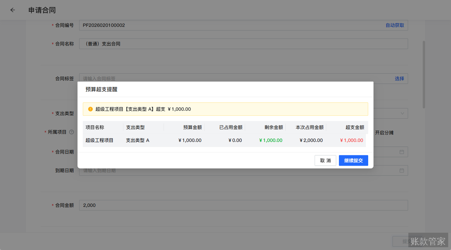Viewport: 451px width, 250px height.
Task: Click the 合同编号 field with PF2026020100002
Action: pyautogui.click(x=229, y=25)
